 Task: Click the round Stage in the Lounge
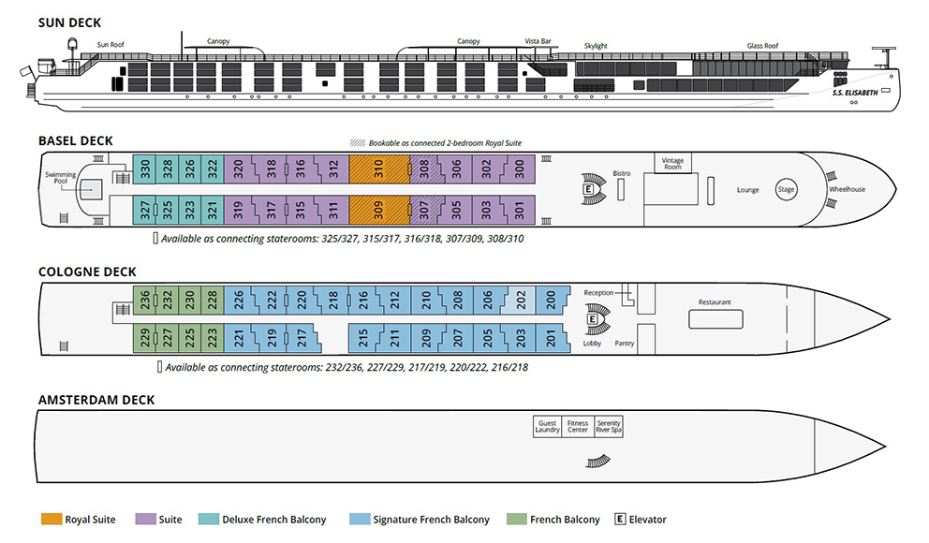(x=786, y=189)
